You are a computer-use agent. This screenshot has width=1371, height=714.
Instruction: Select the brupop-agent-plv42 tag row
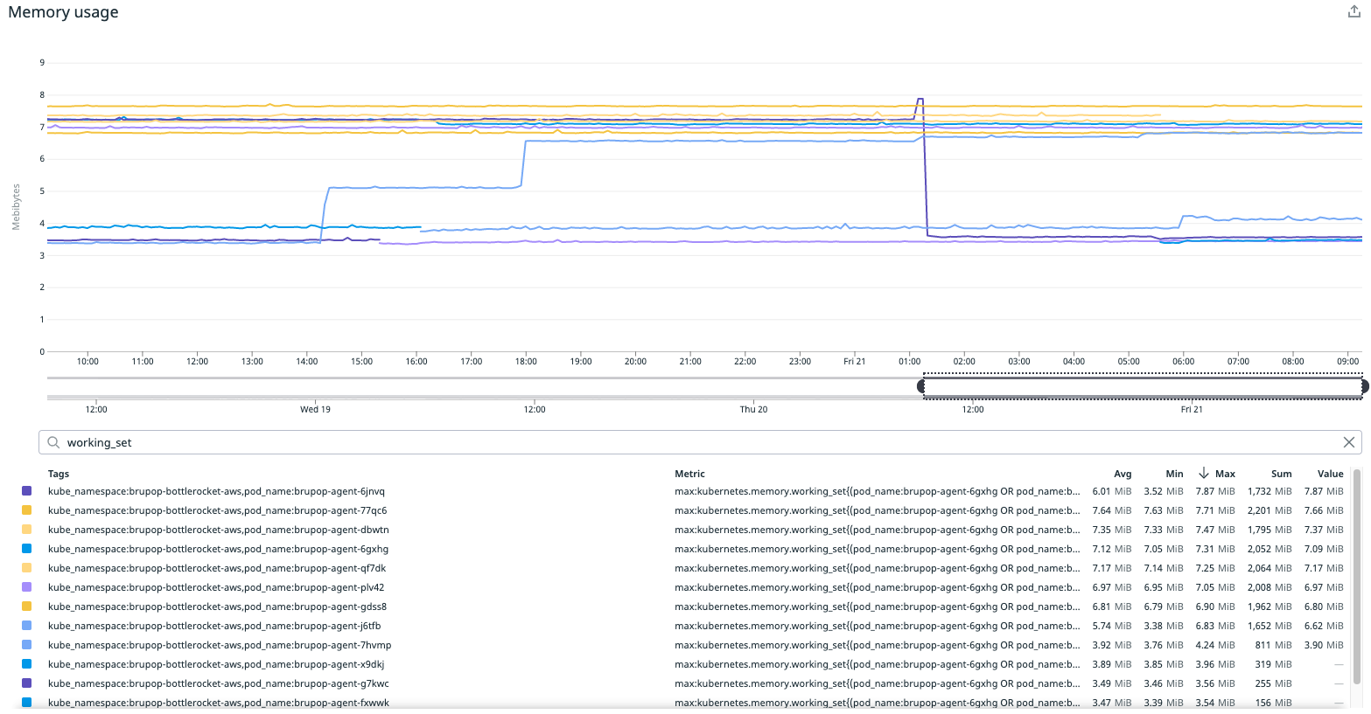coord(216,587)
